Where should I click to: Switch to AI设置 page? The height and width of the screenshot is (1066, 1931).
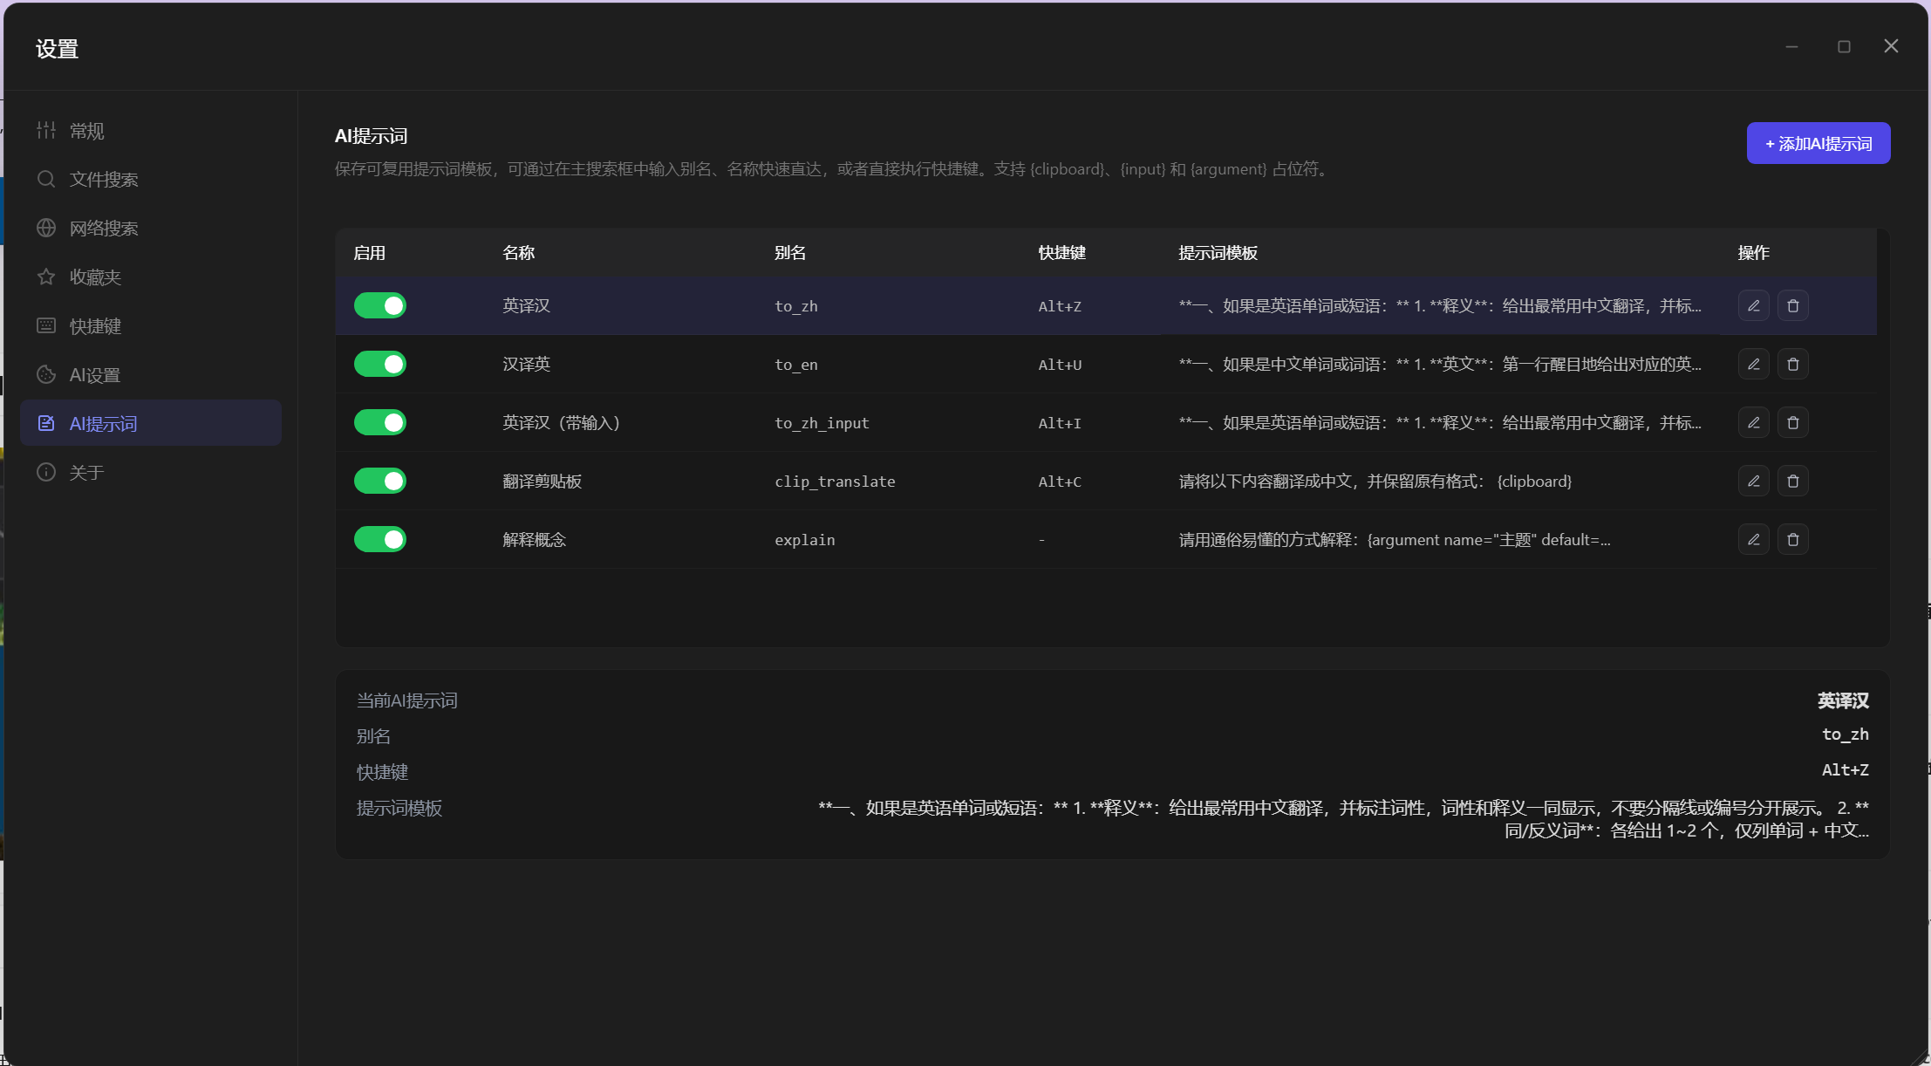click(151, 375)
